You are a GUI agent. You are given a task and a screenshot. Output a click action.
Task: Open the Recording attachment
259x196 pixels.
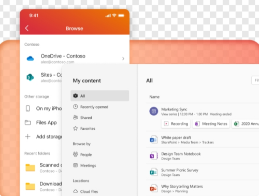[176, 124]
